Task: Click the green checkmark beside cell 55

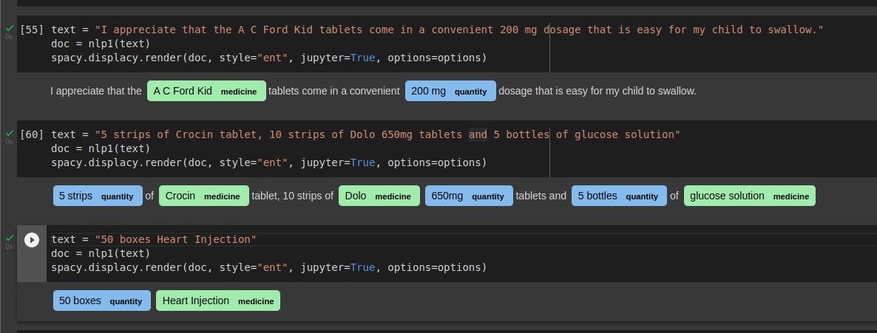Action: click(x=9, y=28)
